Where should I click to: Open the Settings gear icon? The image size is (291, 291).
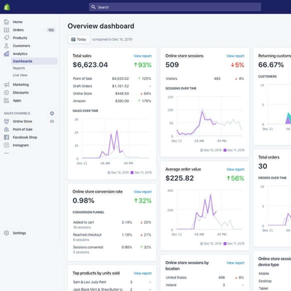(6, 233)
